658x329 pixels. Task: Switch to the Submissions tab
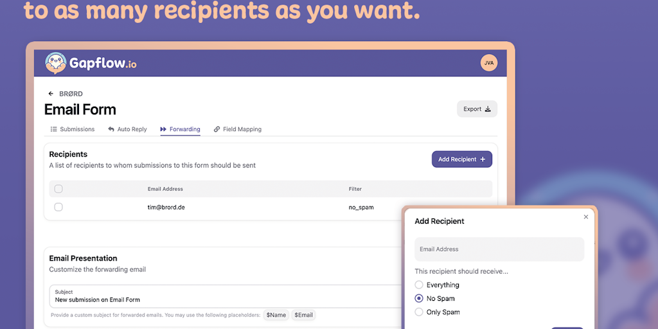click(77, 129)
